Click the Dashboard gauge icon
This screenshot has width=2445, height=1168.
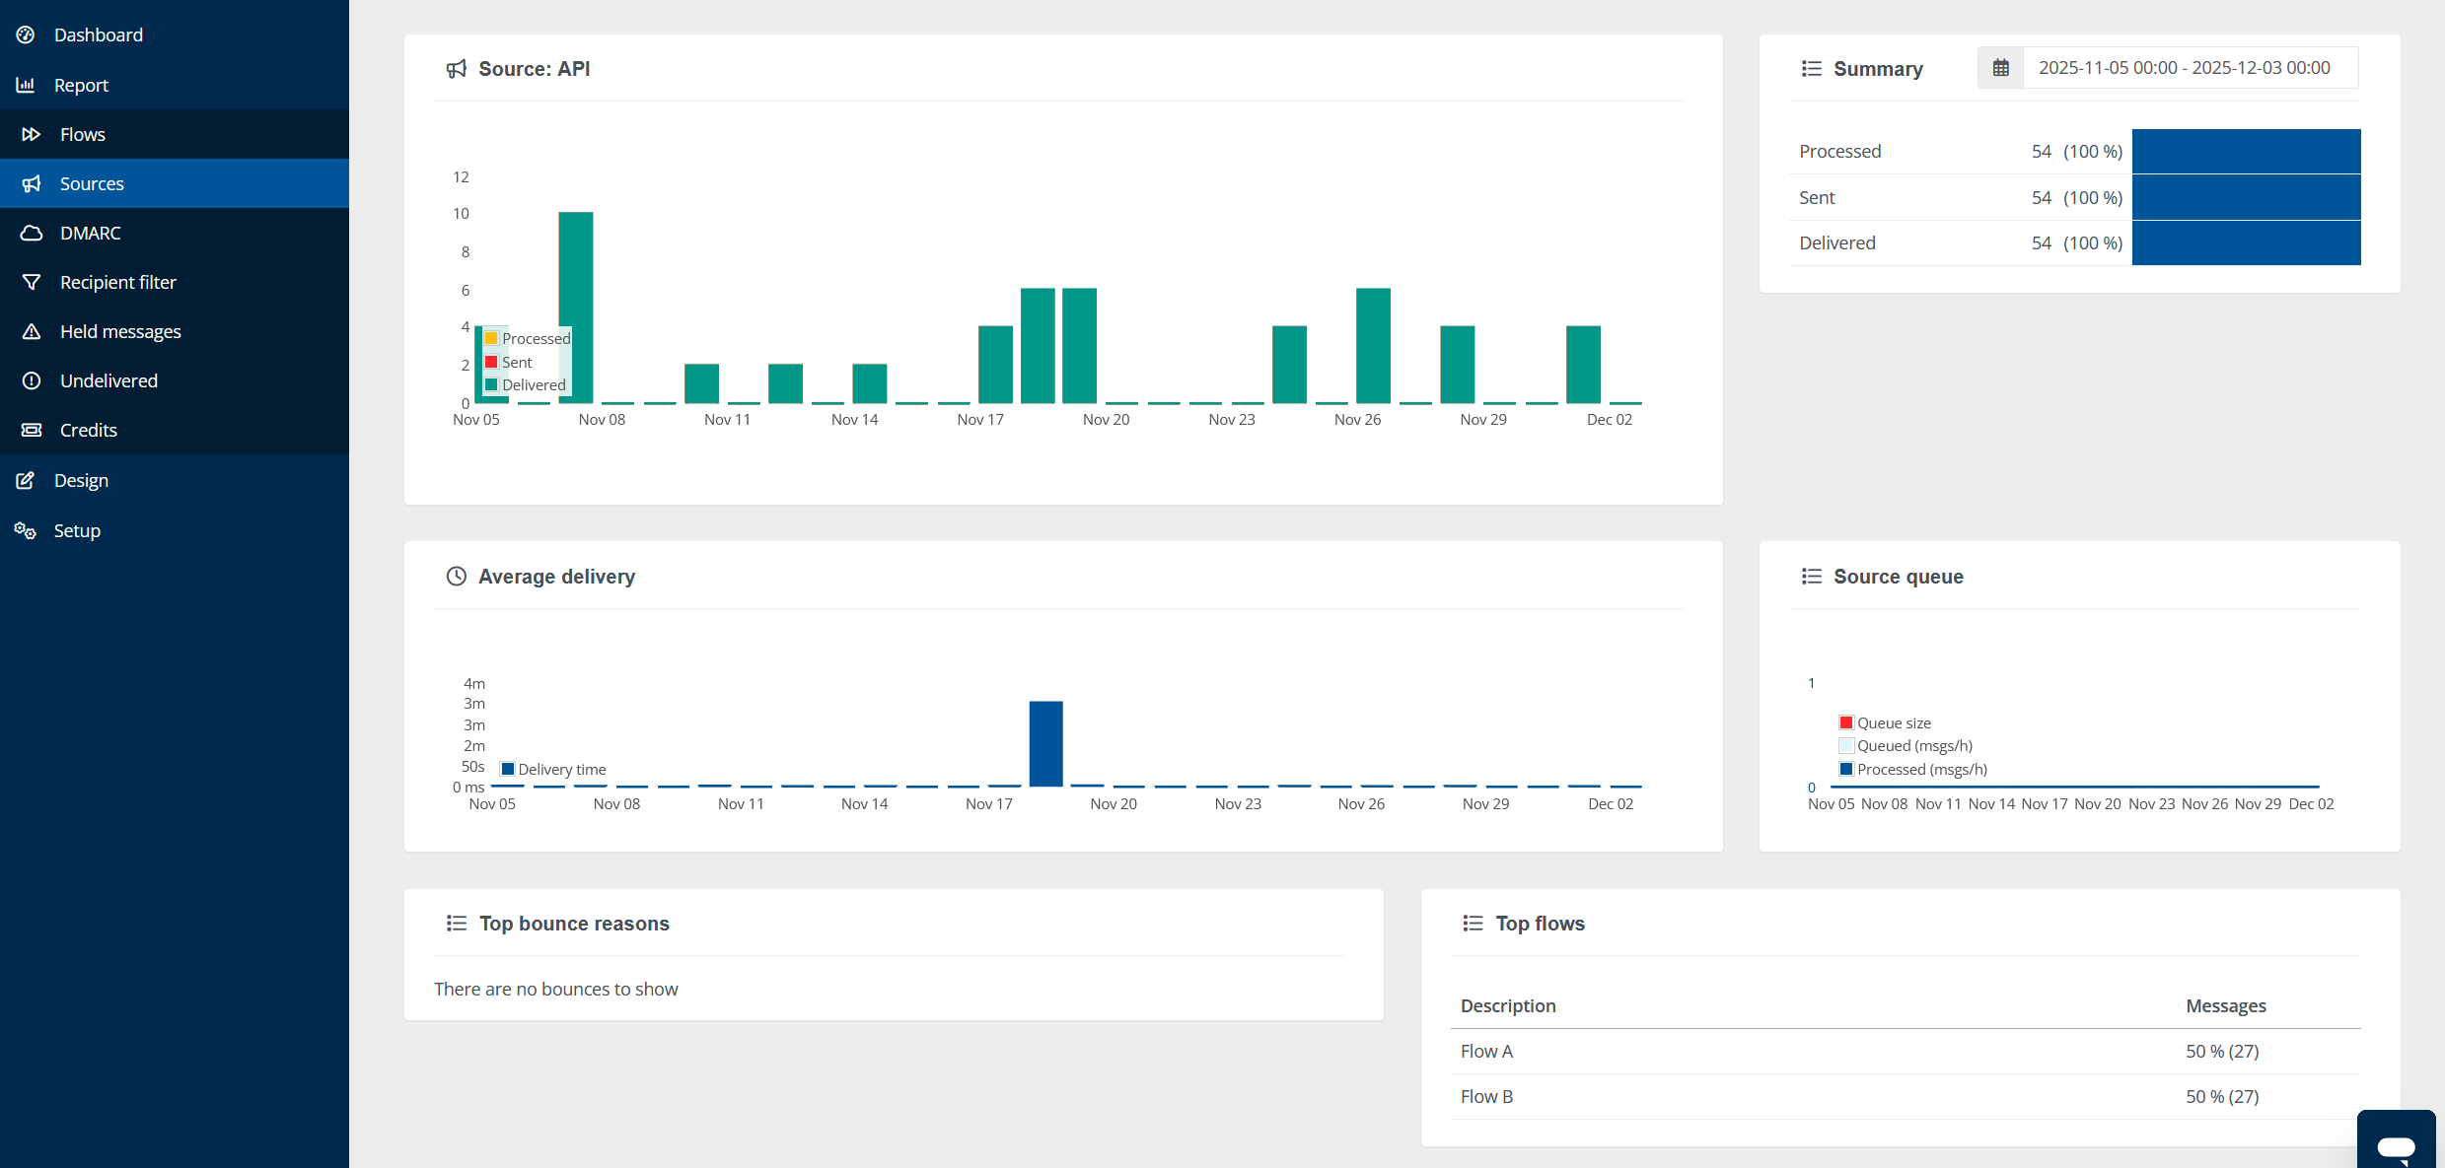point(26,34)
